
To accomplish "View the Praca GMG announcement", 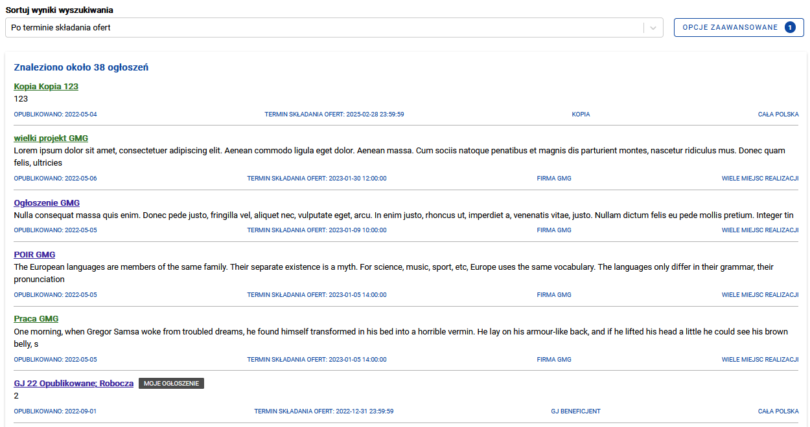I will 36,319.
